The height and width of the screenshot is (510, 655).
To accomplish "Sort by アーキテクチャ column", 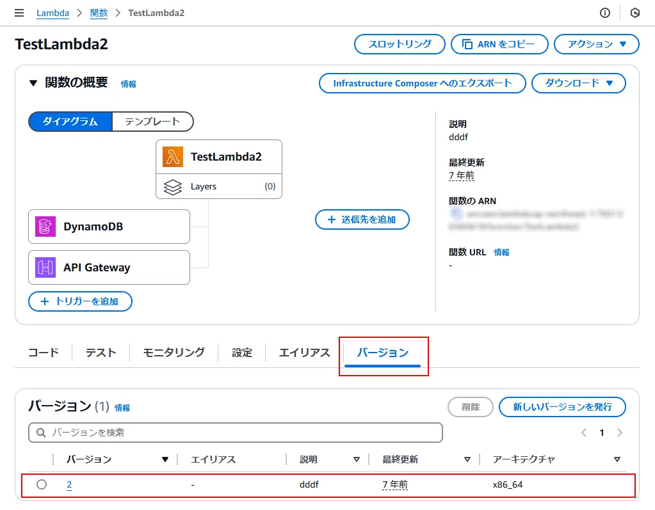I will tap(617, 459).
